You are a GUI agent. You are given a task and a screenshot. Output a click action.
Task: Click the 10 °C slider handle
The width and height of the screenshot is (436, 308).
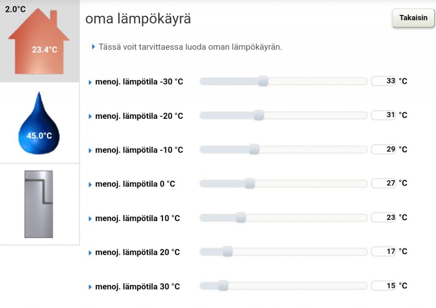241,218
